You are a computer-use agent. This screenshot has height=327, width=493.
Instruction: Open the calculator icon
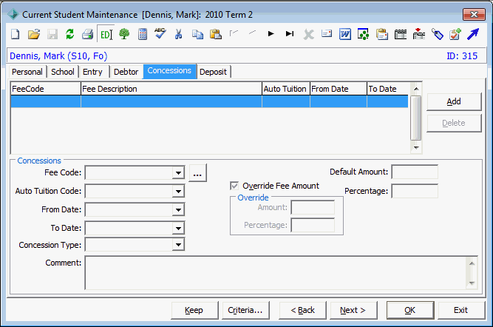click(x=143, y=34)
